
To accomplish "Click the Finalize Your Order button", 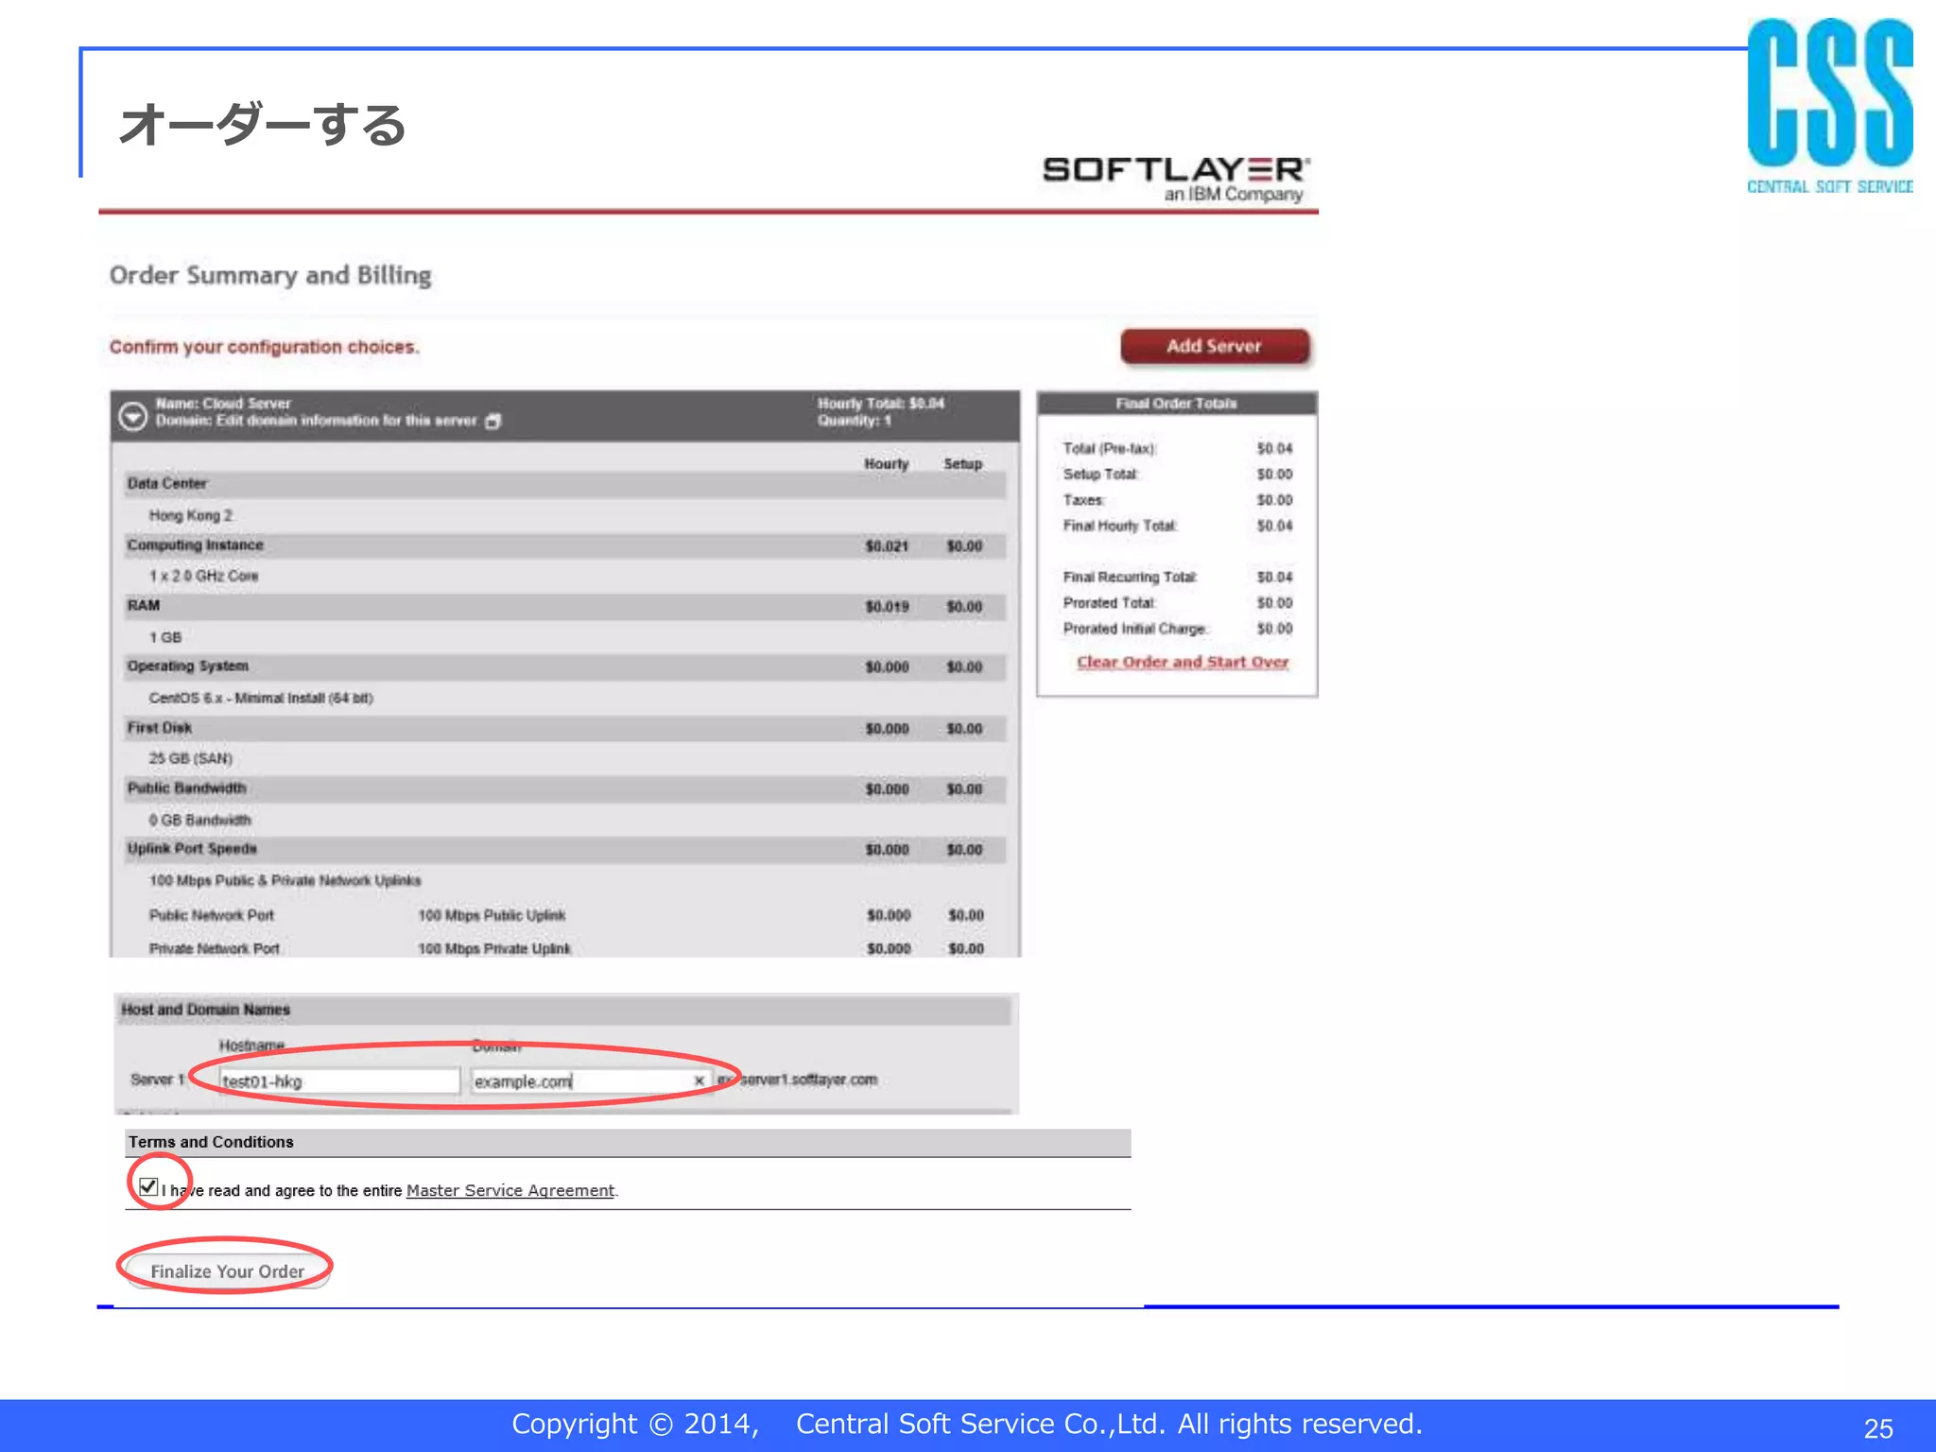I will pyautogui.click(x=227, y=1271).
